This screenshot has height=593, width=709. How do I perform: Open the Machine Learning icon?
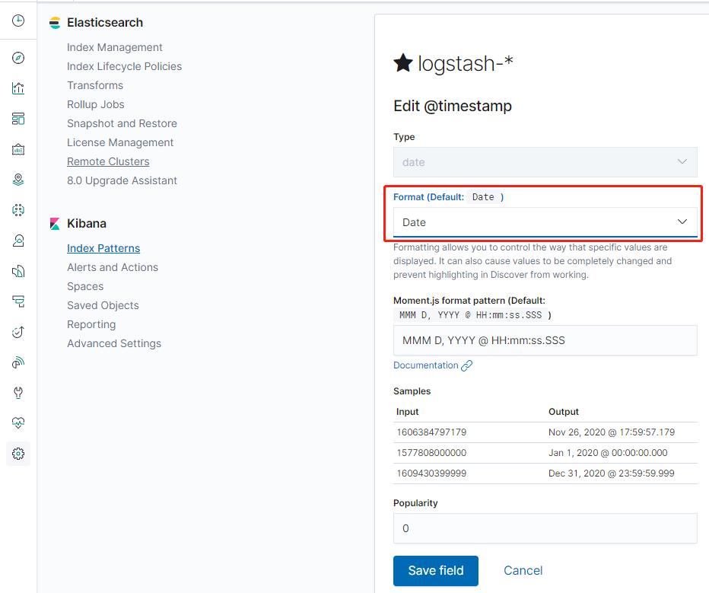click(18, 210)
